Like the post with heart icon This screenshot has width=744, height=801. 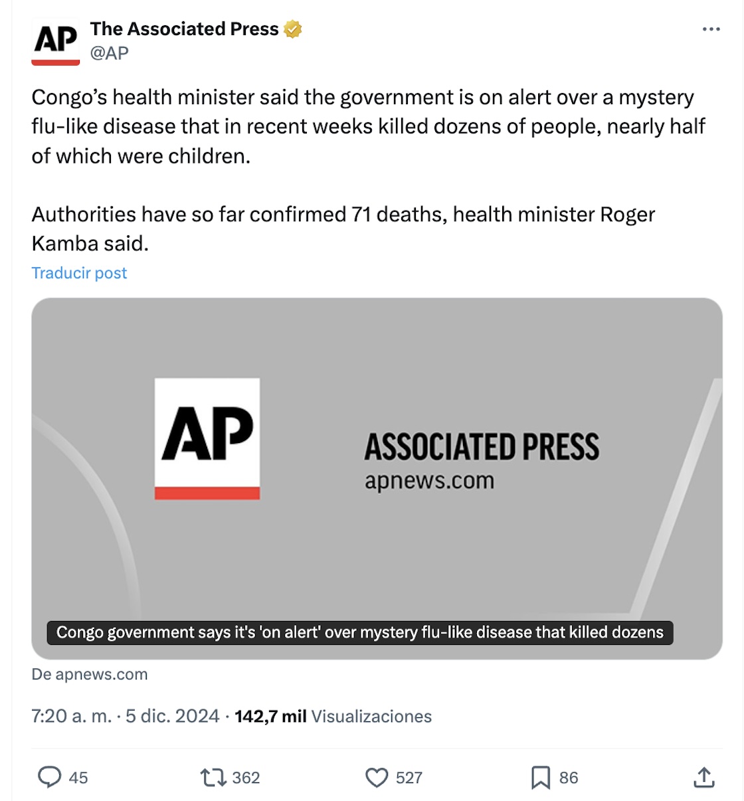(377, 777)
